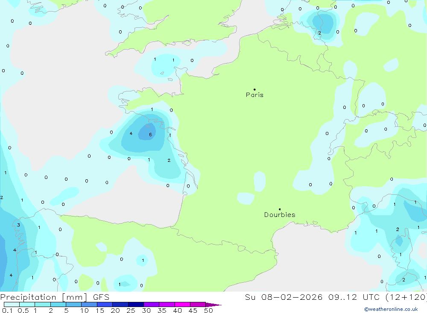
Task: Select the 30–35 mm purple legend swatch
Action: (x=151, y=304)
